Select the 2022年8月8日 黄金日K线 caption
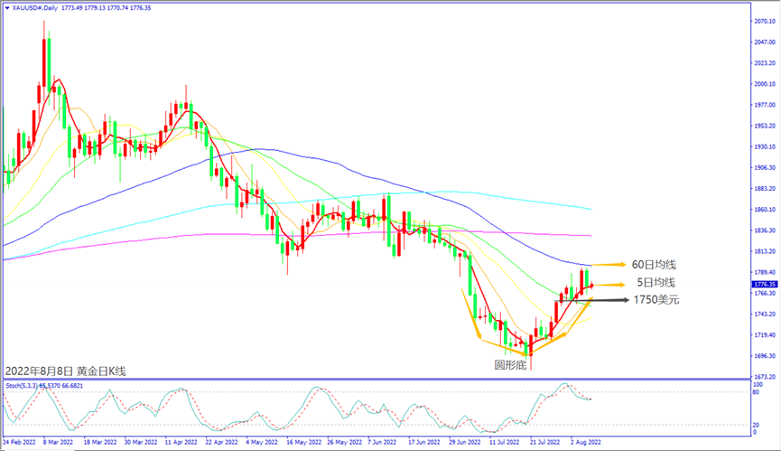The image size is (781, 451). (65, 371)
